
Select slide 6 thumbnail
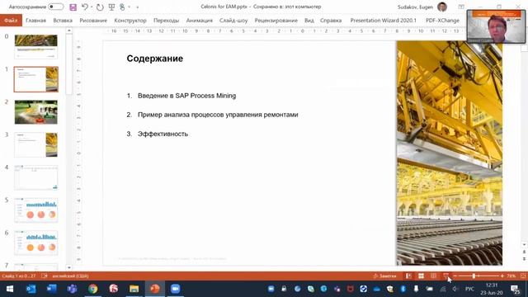click(36, 243)
